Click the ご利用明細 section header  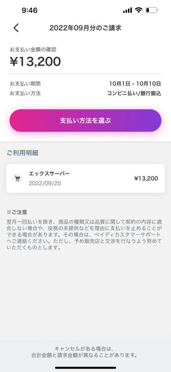point(22,153)
